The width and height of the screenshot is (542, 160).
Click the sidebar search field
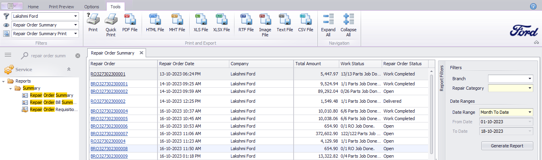tap(52, 56)
